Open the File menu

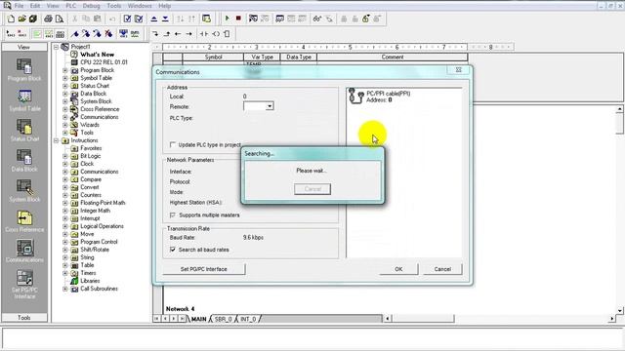pyautogui.click(x=19, y=6)
